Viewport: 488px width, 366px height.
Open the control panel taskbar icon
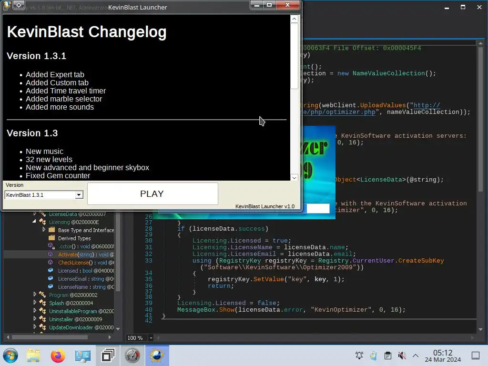tap(83, 356)
